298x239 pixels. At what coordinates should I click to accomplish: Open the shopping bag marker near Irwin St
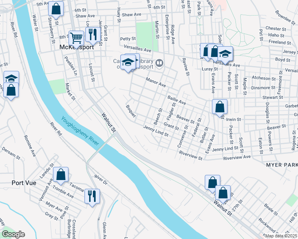[220, 107]
